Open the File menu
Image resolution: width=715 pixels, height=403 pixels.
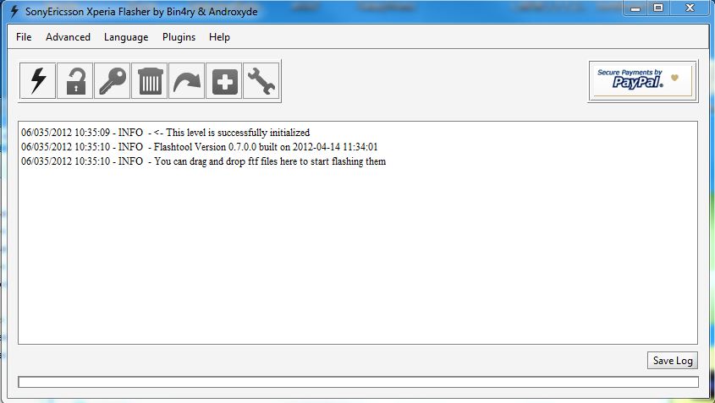tap(24, 37)
